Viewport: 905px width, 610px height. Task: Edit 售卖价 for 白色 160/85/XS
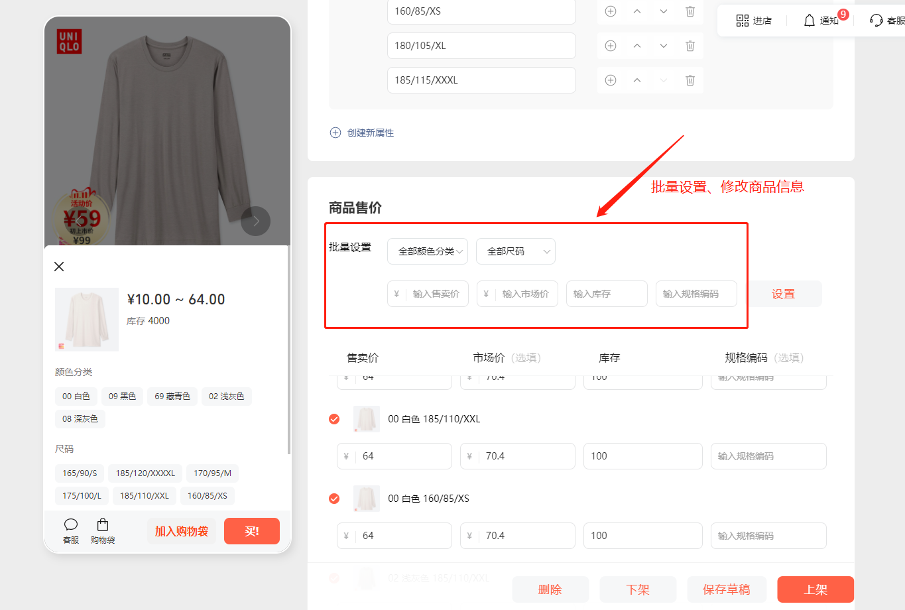[394, 536]
